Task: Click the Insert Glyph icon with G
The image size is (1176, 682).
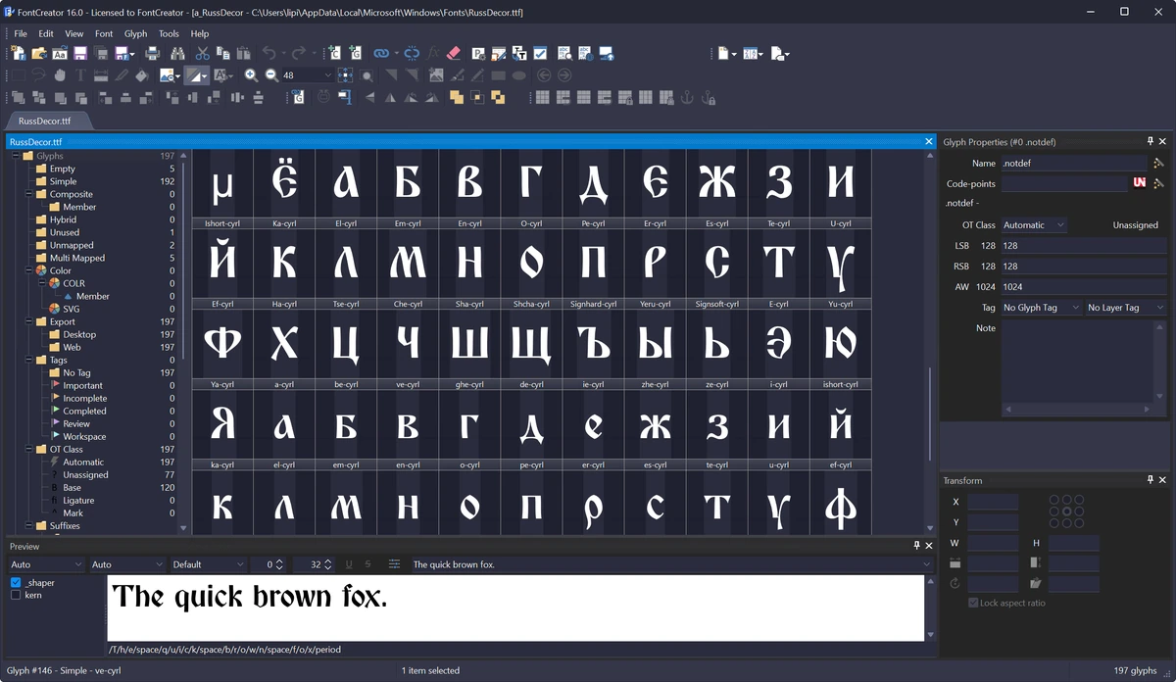Action: pos(355,53)
